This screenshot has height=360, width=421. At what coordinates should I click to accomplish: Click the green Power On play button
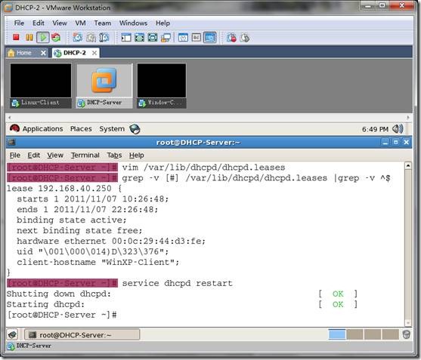click(43, 37)
